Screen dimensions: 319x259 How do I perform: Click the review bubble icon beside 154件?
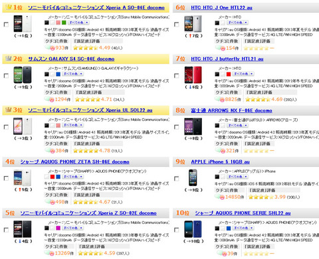[220, 48]
